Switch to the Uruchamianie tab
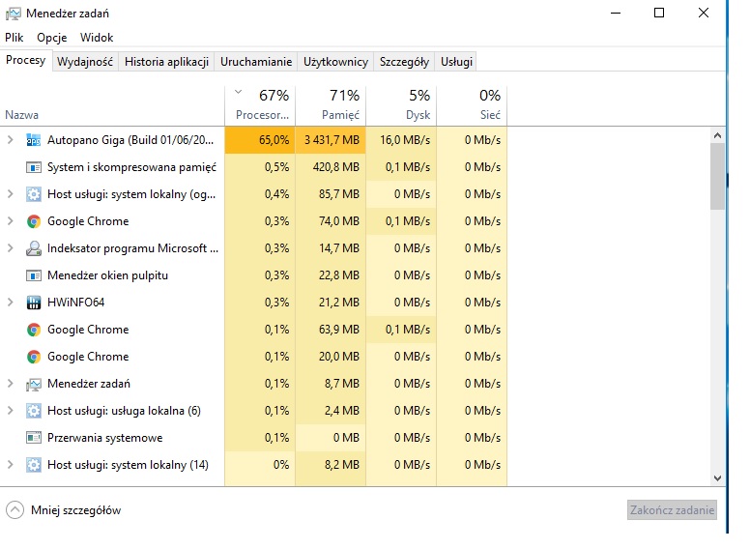The width and height of the screenshot is (750, 549). pyautogui.click(x=256, y=62)
